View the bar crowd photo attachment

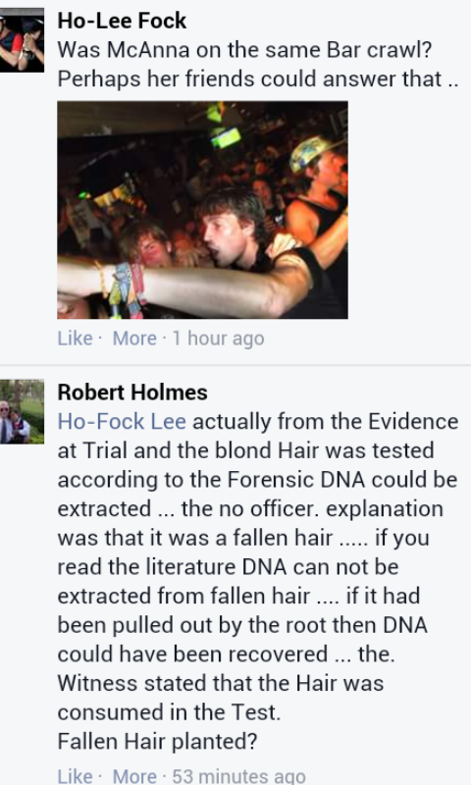(202, 210)
